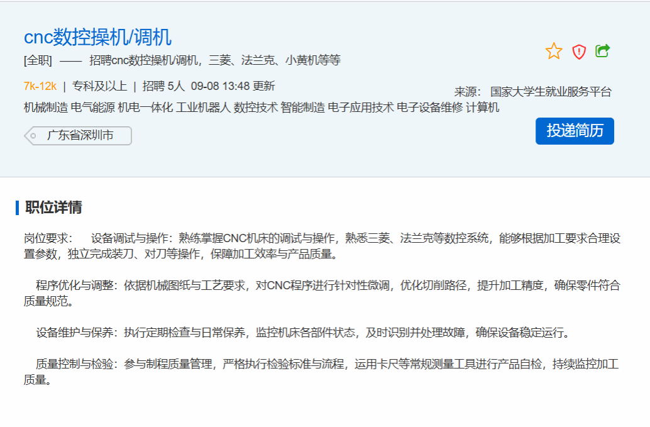Click the 专科及以上 education requirement
This screenshot has height=427, width=650.
pos(99,86)
